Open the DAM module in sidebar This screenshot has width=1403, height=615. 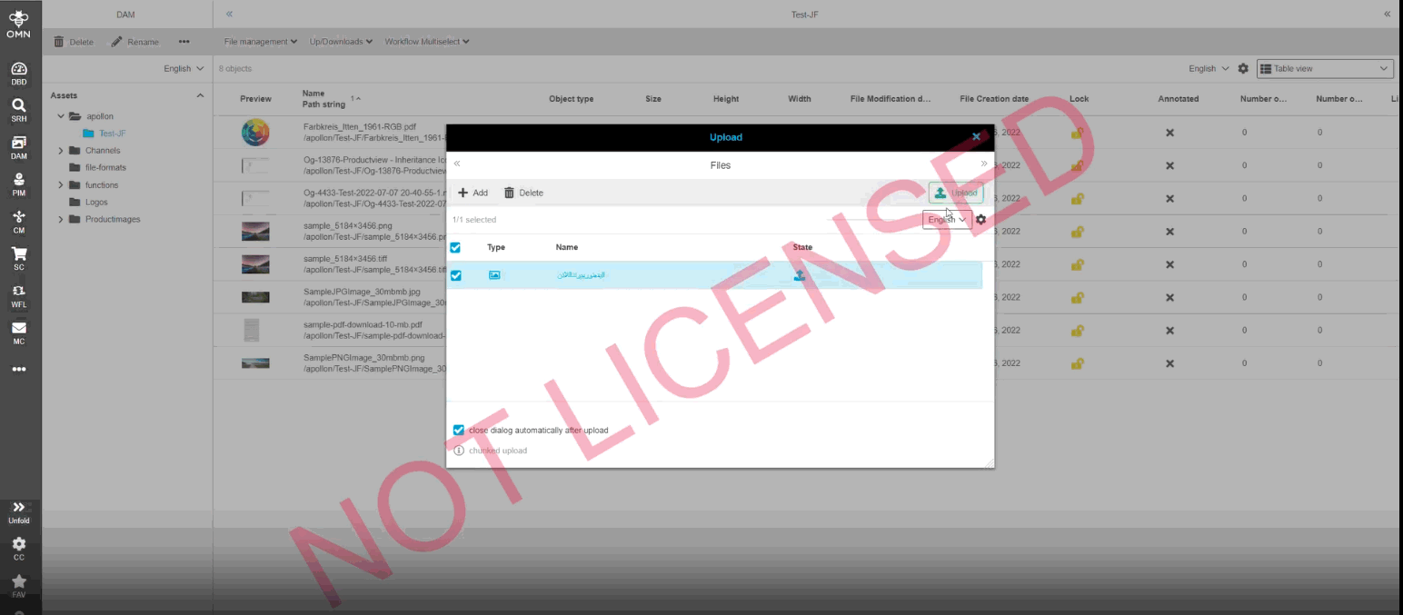[19, 148]
